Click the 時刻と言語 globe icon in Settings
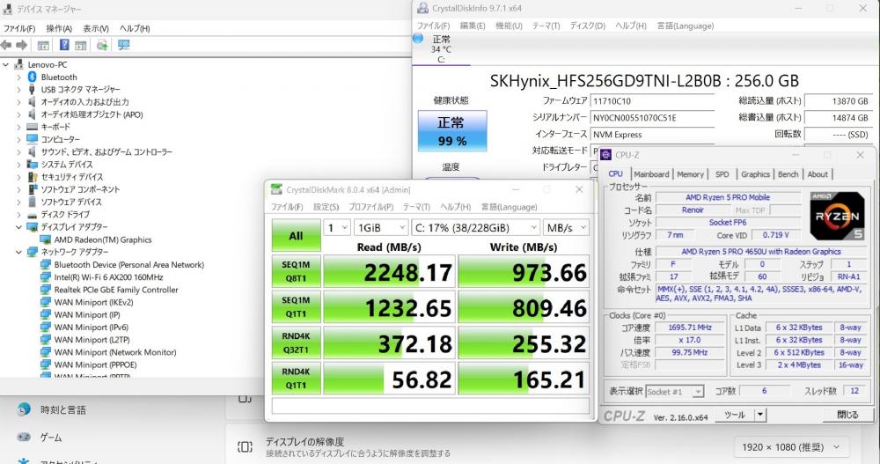 [x=24, y=409]
